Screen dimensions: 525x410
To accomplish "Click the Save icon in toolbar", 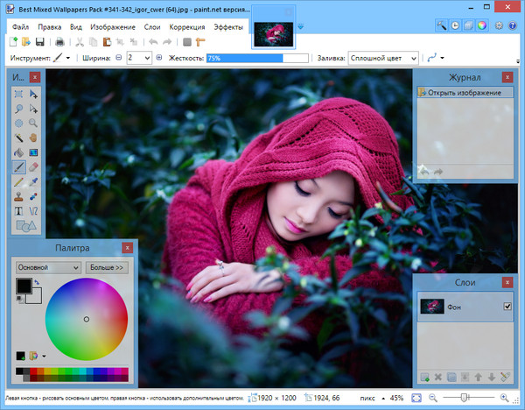I will pos(39,41).
